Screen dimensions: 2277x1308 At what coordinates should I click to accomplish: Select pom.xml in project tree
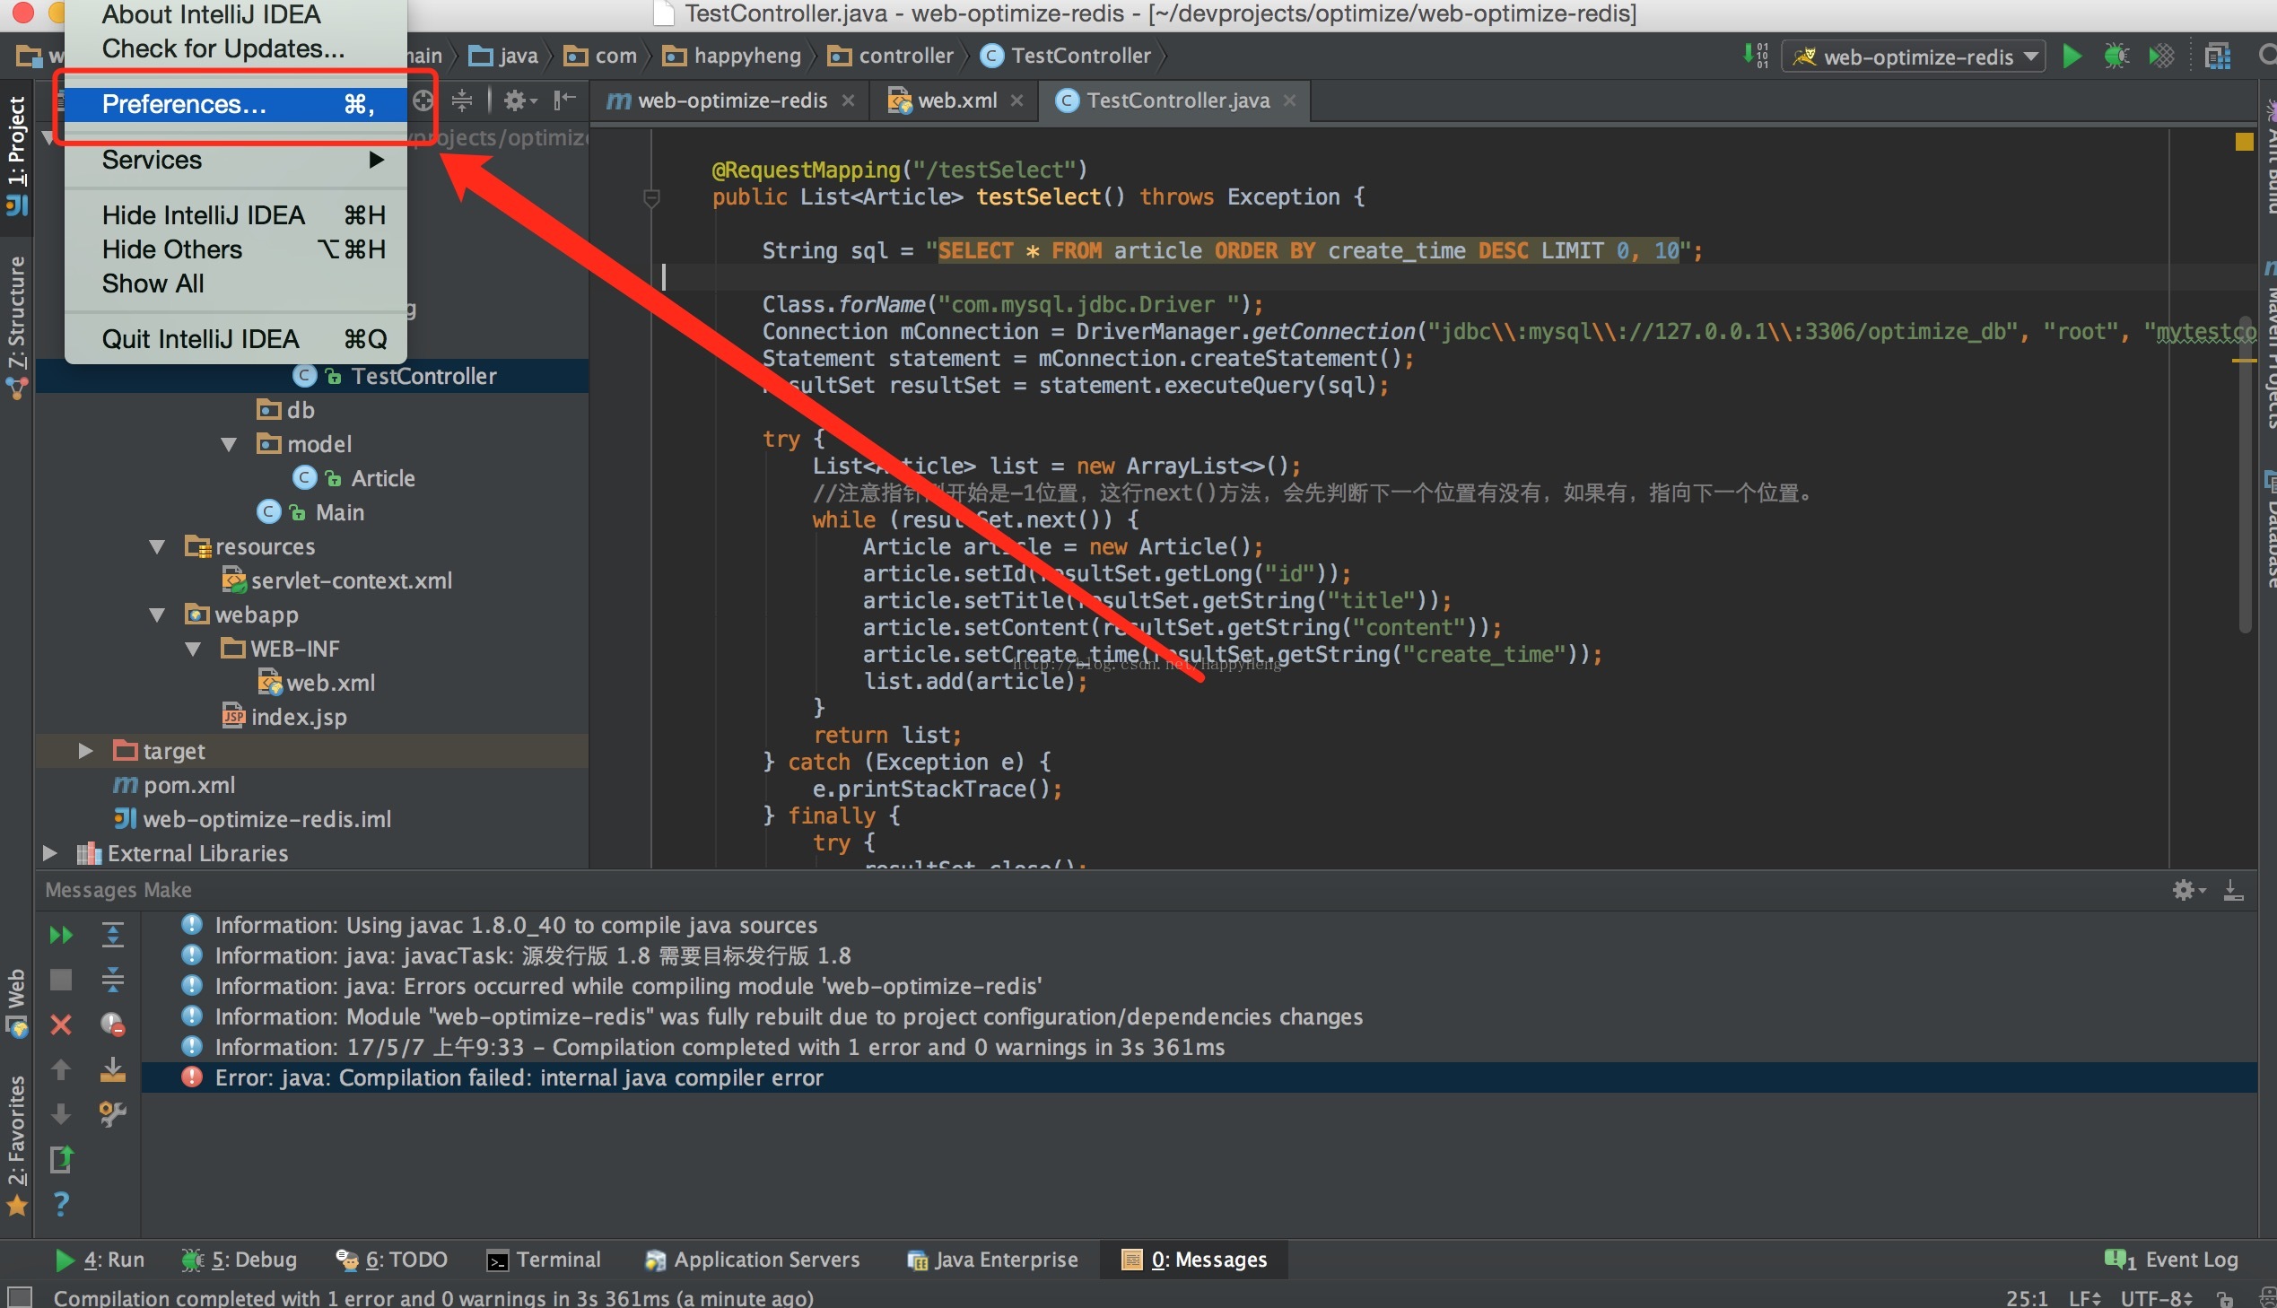coord(174,785)
